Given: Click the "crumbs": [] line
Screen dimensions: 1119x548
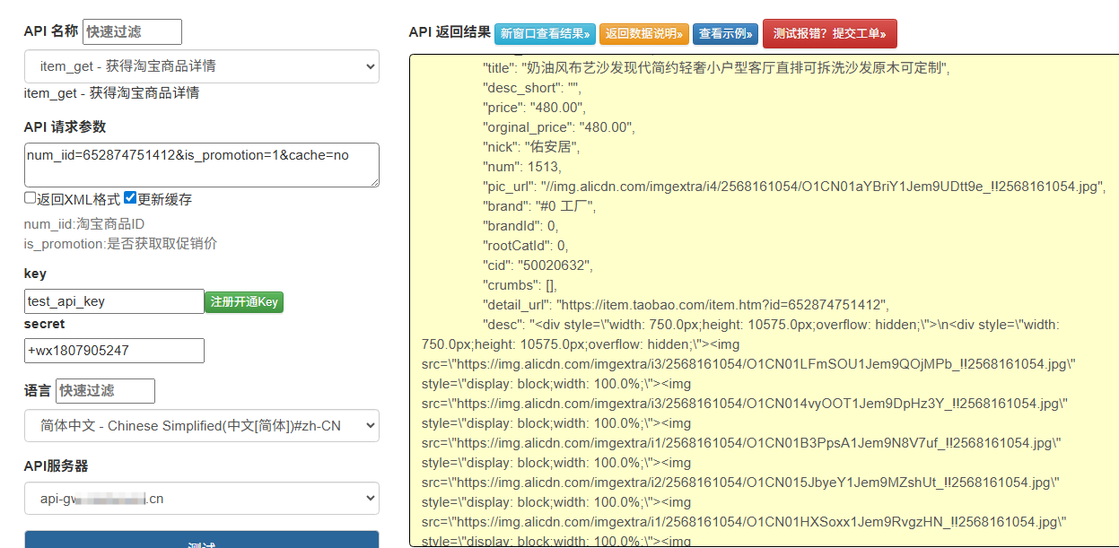Looking at the screenshot, I should (x=520, y=284).
